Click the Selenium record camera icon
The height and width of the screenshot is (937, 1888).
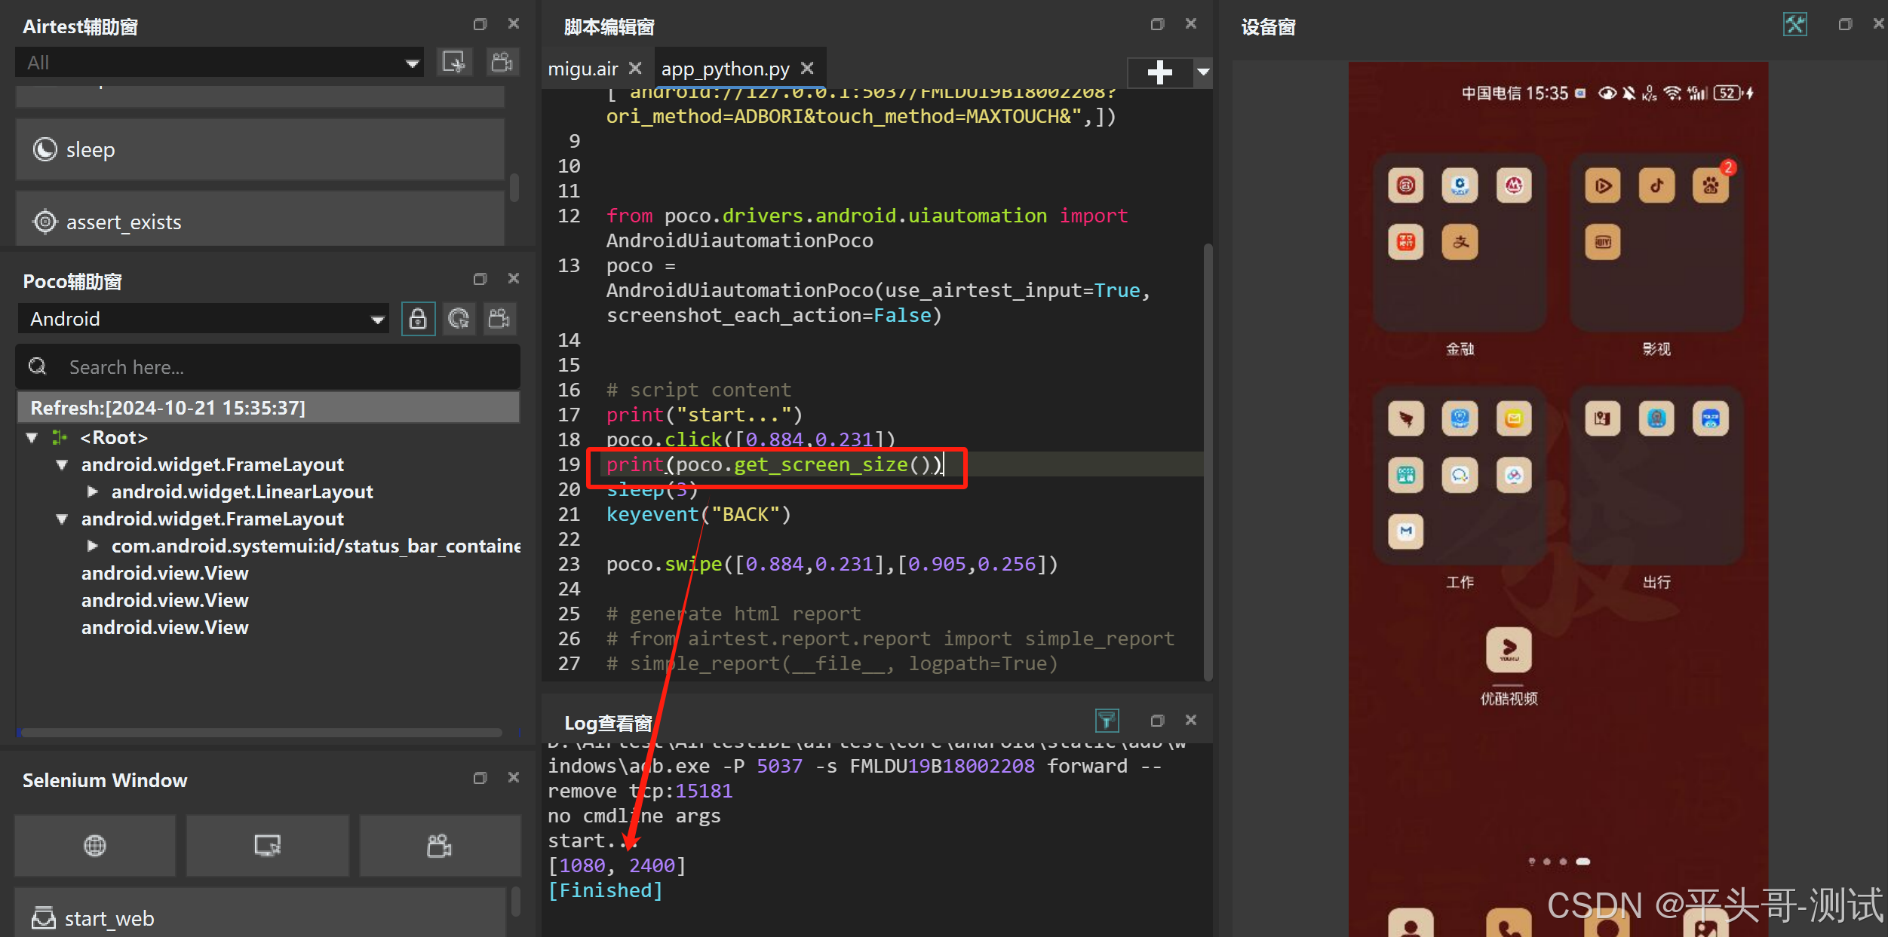pos(439,845)
